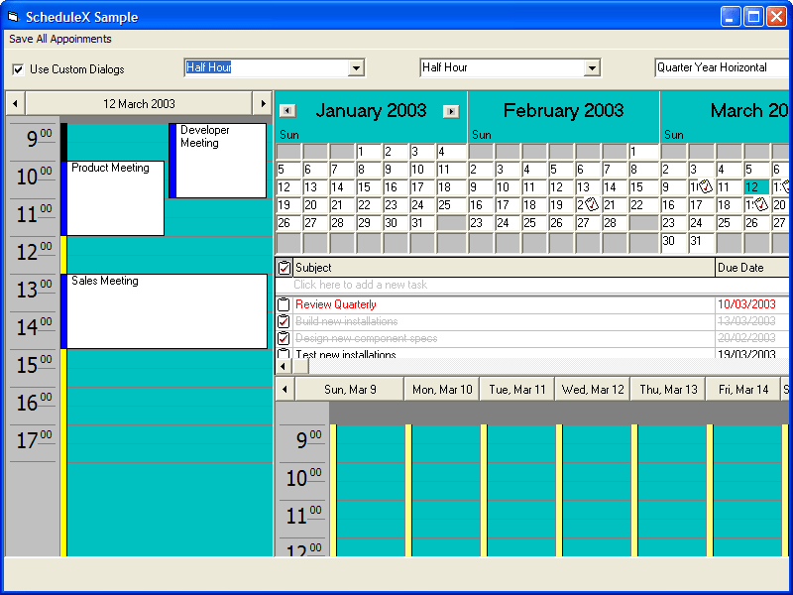Click the back arrow beside 12 March 2003
Screen dimensions: 793x595
pos(14,103)
